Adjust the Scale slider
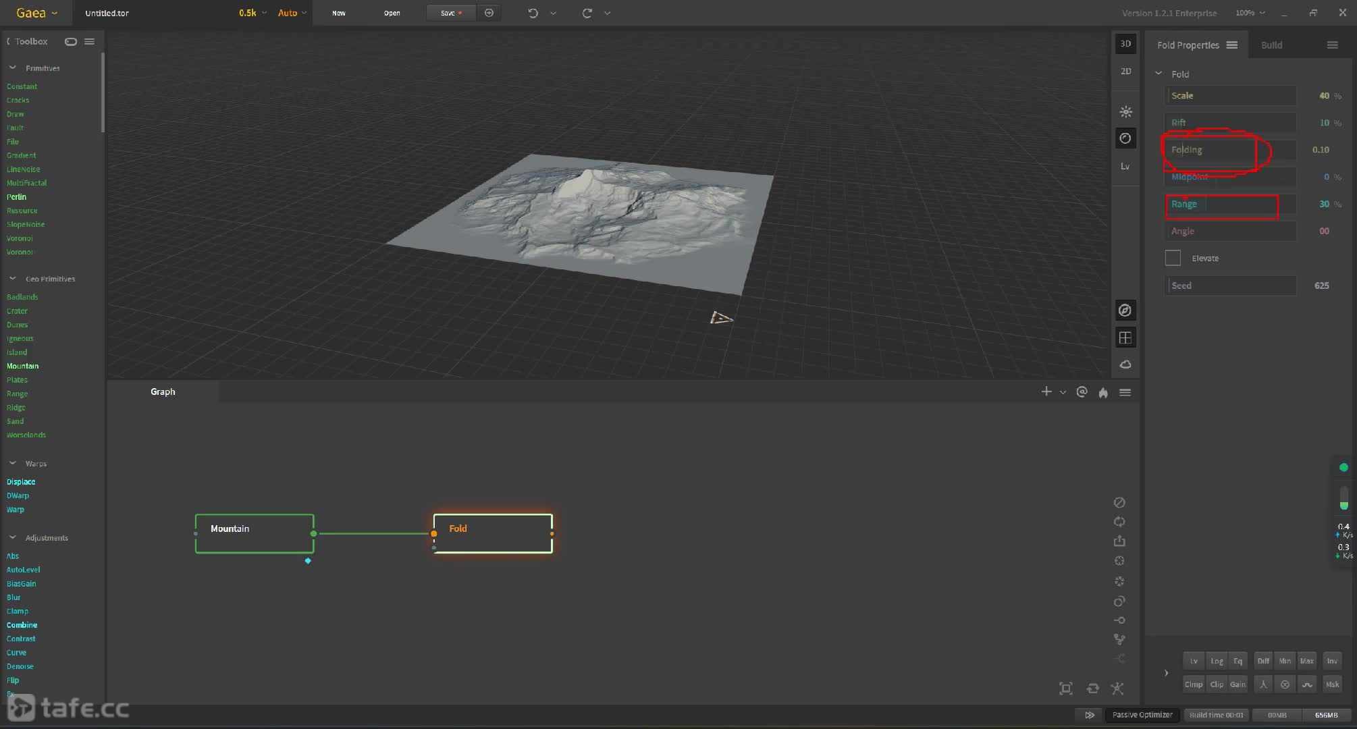The width and height of the screenshot is (1357, 729). click(x=1231, y=95)
